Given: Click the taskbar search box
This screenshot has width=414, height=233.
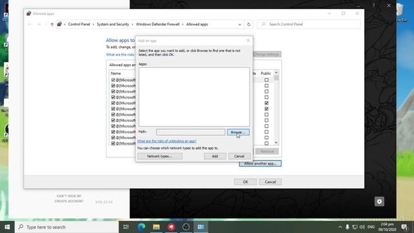Looking at the screenshot, I should tap(67, 227).
